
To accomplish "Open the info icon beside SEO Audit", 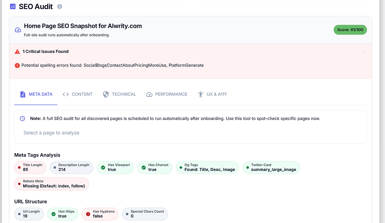I will coord(60,7).
